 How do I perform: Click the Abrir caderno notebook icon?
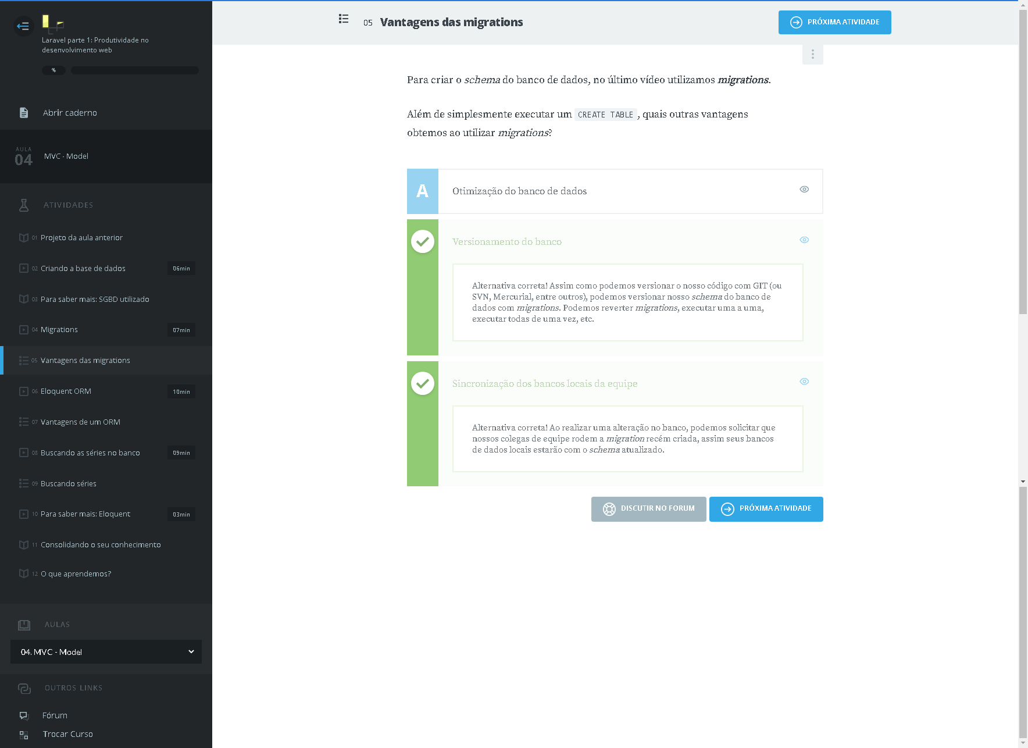(24, 113)
